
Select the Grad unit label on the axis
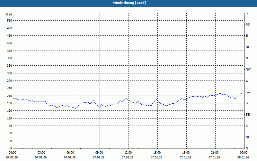tap(9, 14)
